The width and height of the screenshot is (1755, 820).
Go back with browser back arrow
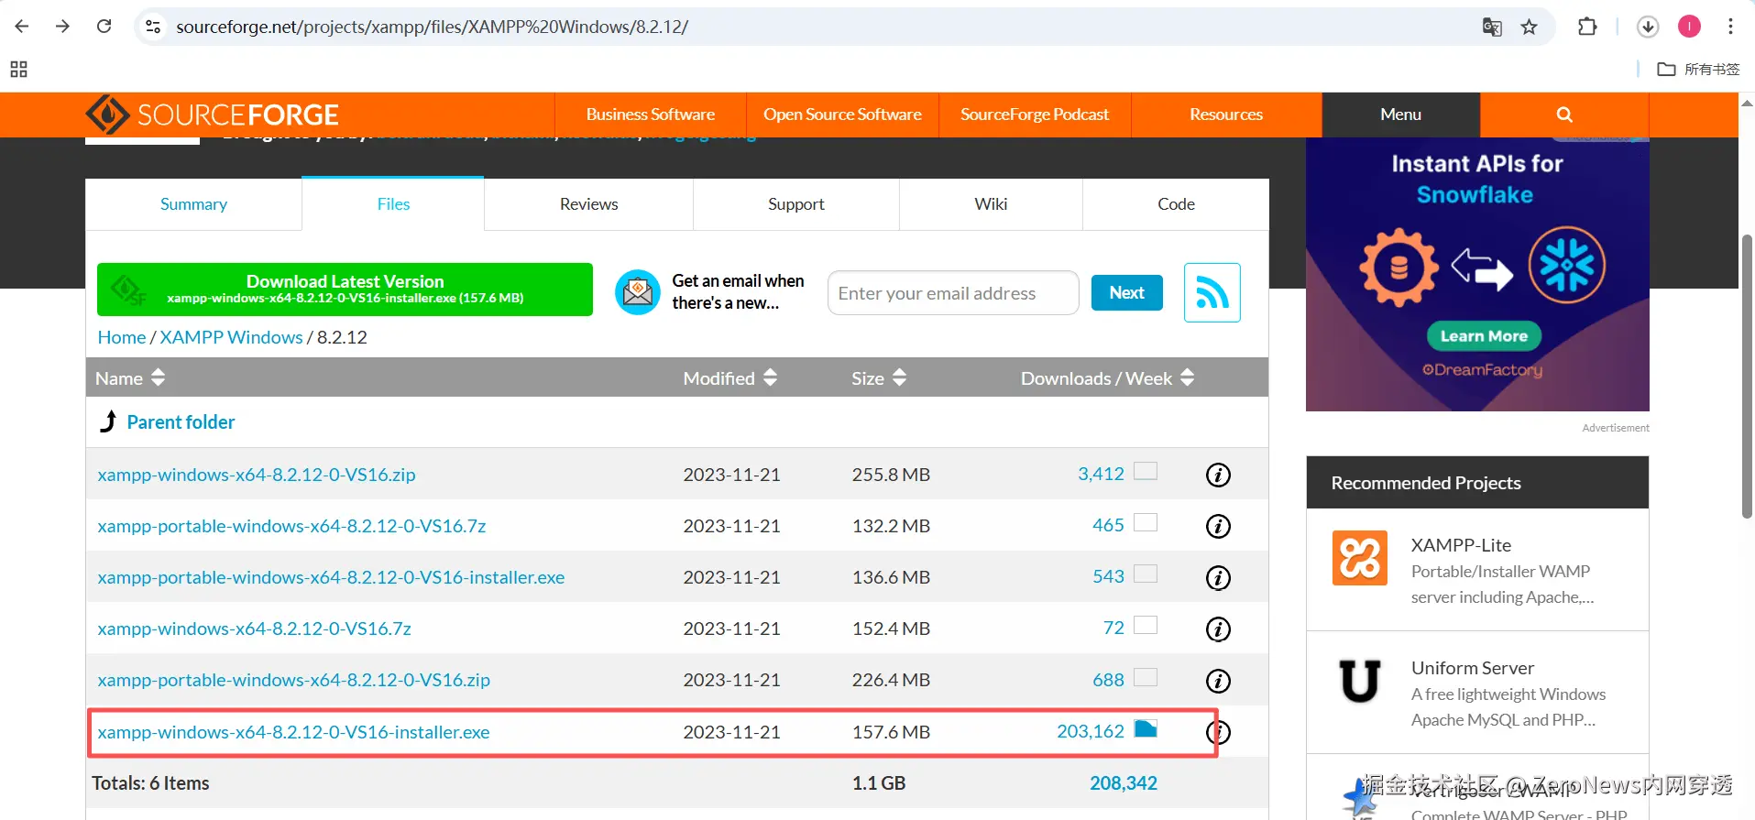22,27
